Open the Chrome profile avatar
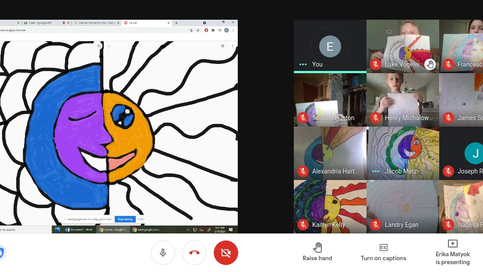Image resolution: width=483 pixels, height=272 pixels. [x=226, y=30]
